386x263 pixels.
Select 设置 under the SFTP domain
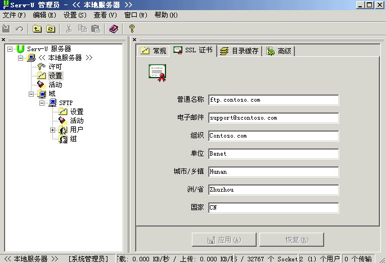[77, 112]
